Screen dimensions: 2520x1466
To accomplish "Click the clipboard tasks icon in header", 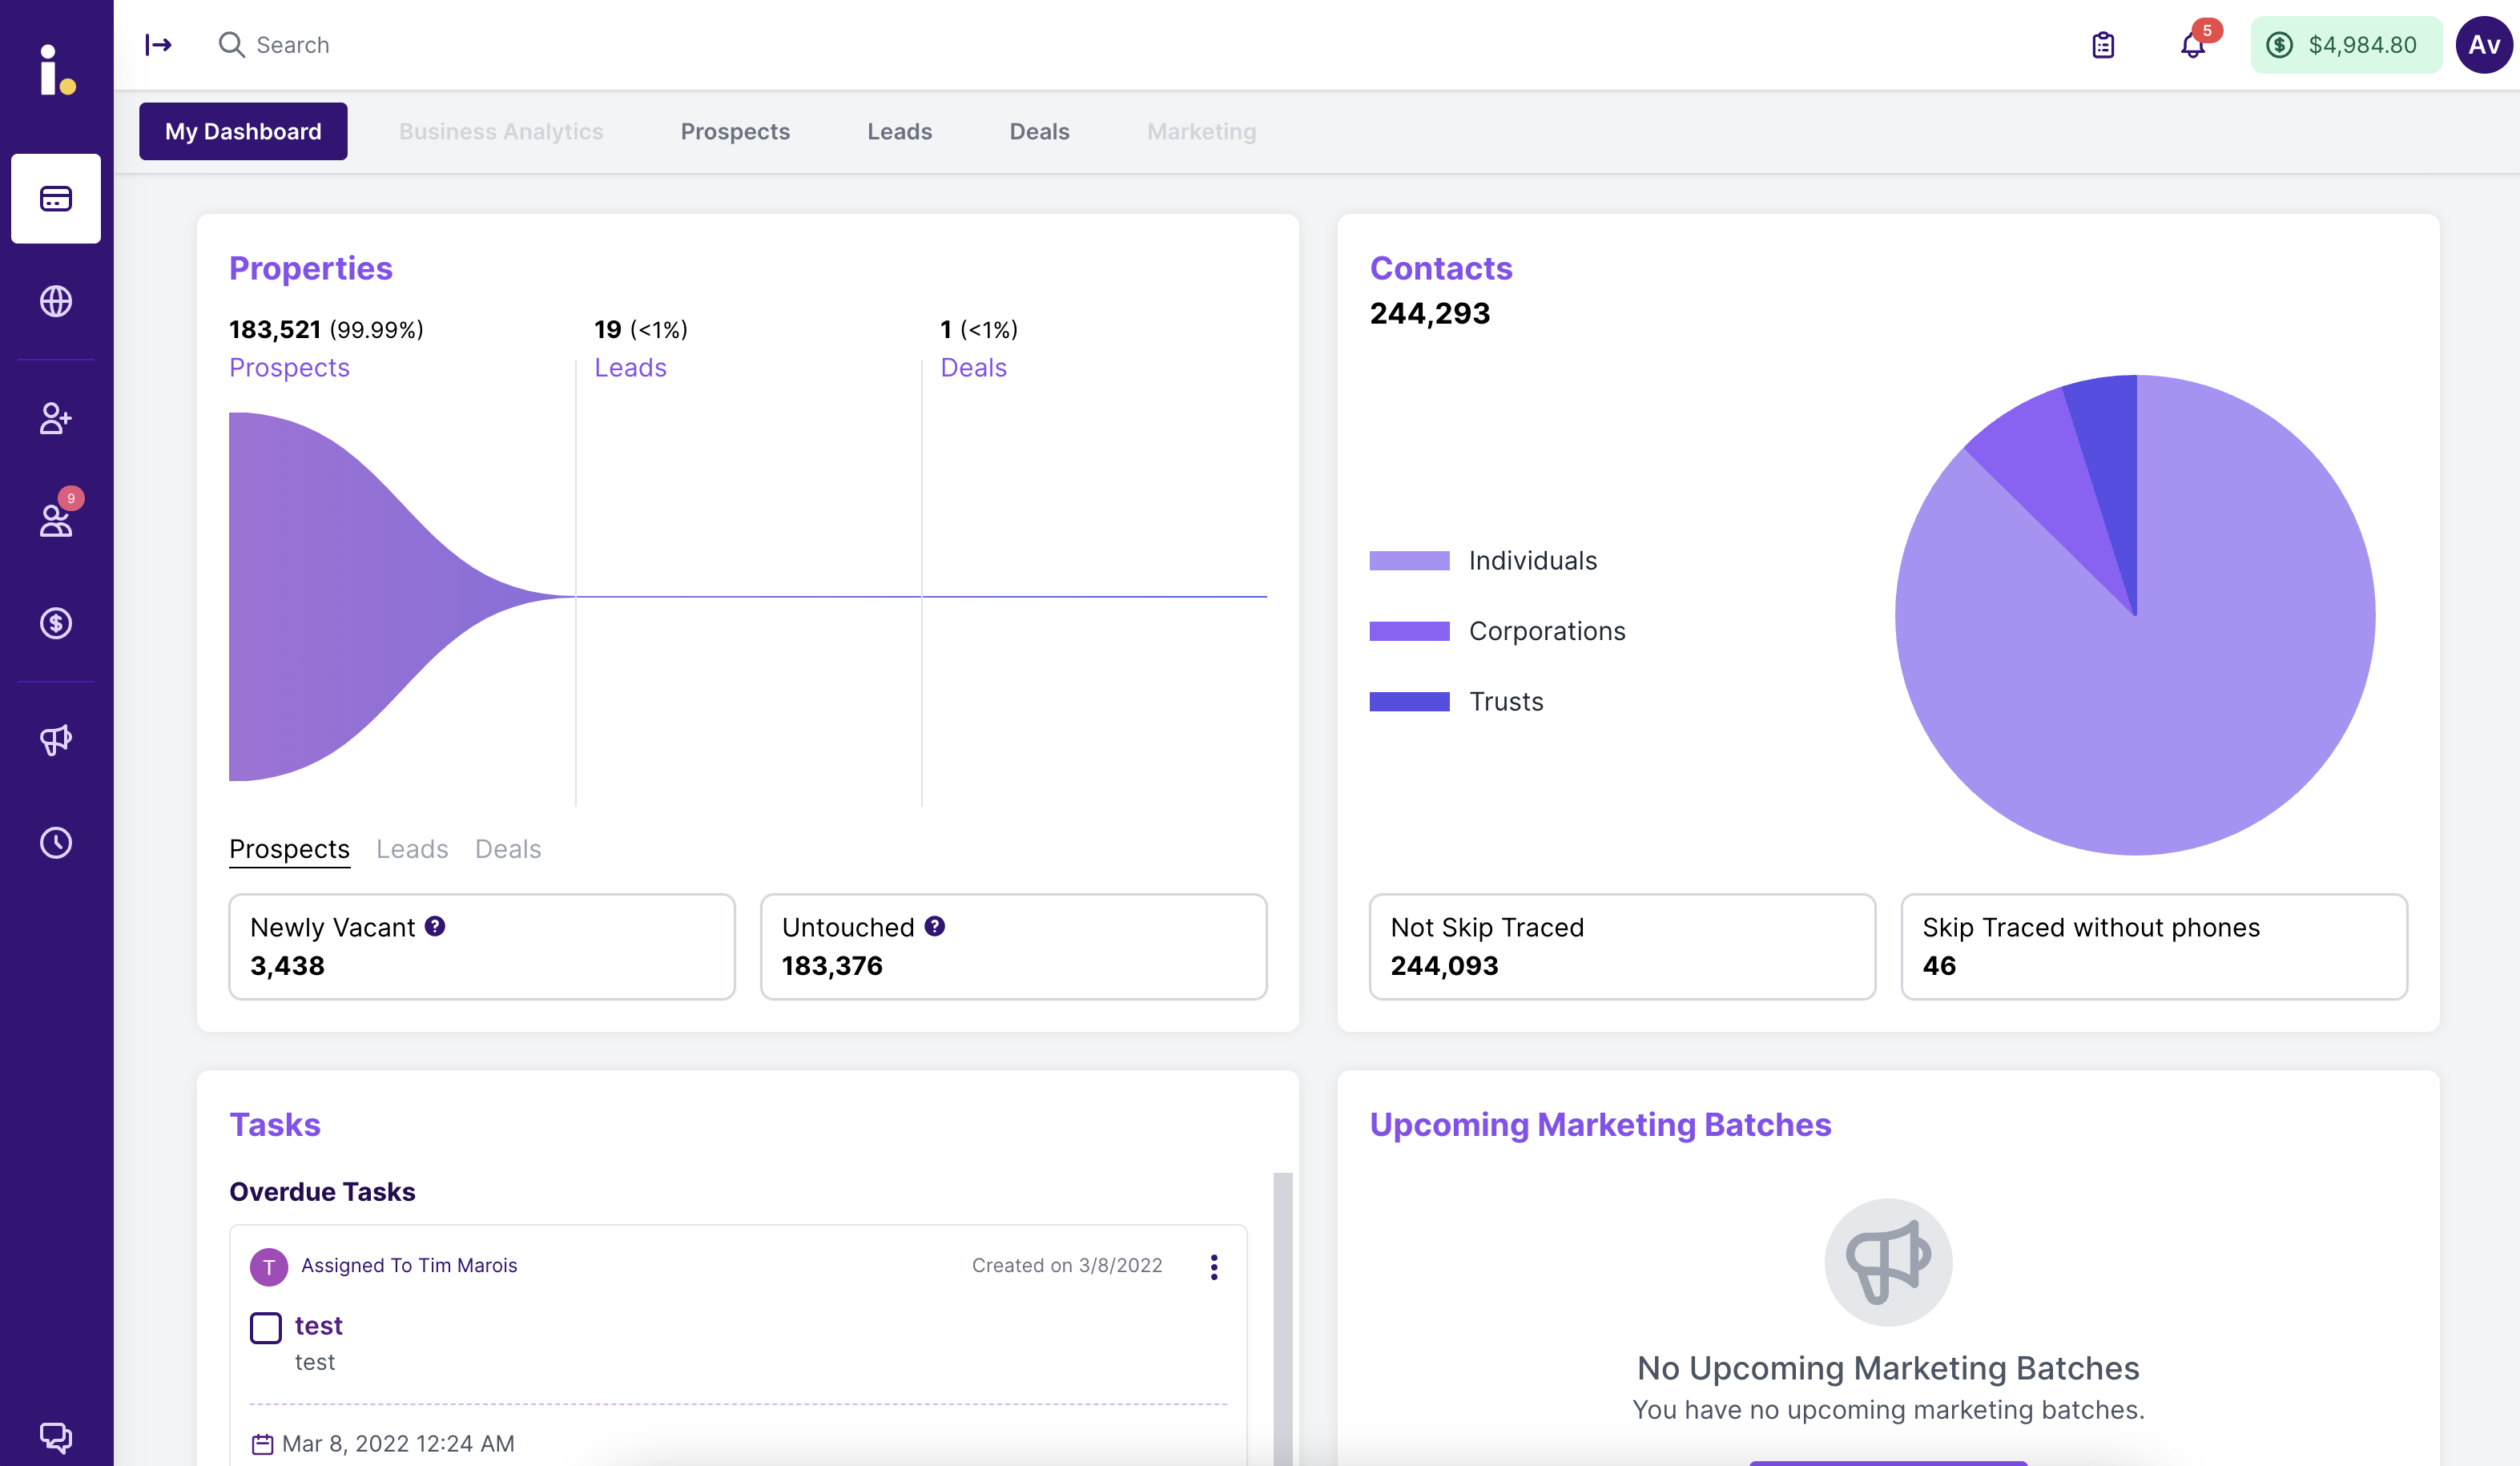I will pyautogui.click(x=2103, y=45).
